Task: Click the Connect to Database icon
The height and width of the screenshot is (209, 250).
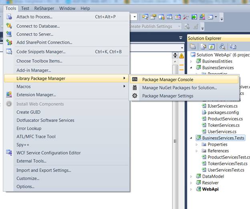Action: click(9, 26)
